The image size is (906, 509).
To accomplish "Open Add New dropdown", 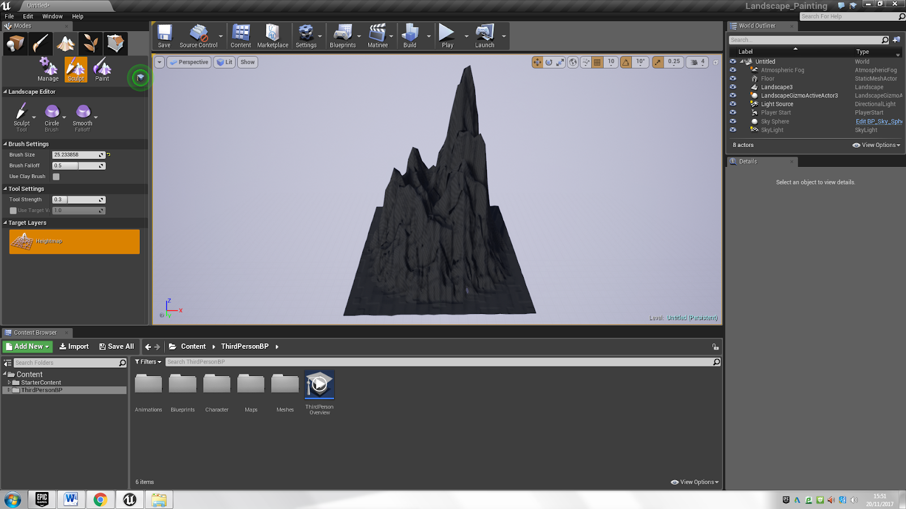I will click(28, 347).
